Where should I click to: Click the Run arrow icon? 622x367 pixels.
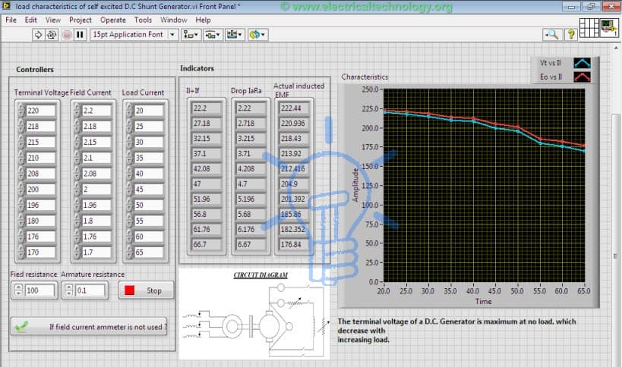pyautogui.click(x=38, y=35)
